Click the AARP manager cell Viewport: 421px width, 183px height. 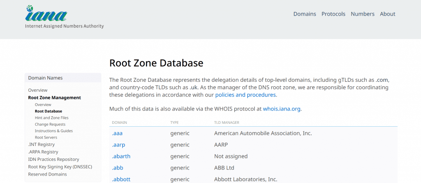[x=221, y=145]
